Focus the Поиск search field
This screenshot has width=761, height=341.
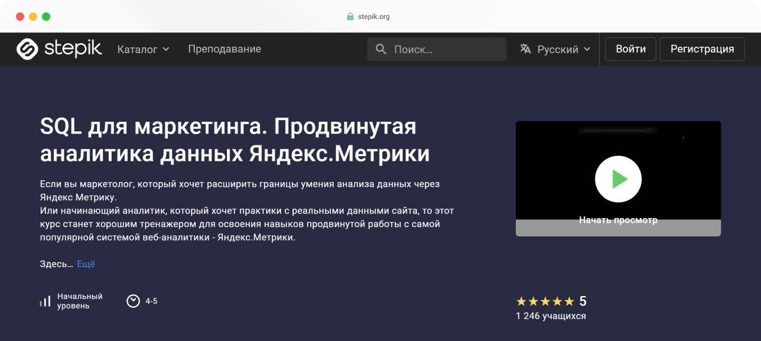437,49
